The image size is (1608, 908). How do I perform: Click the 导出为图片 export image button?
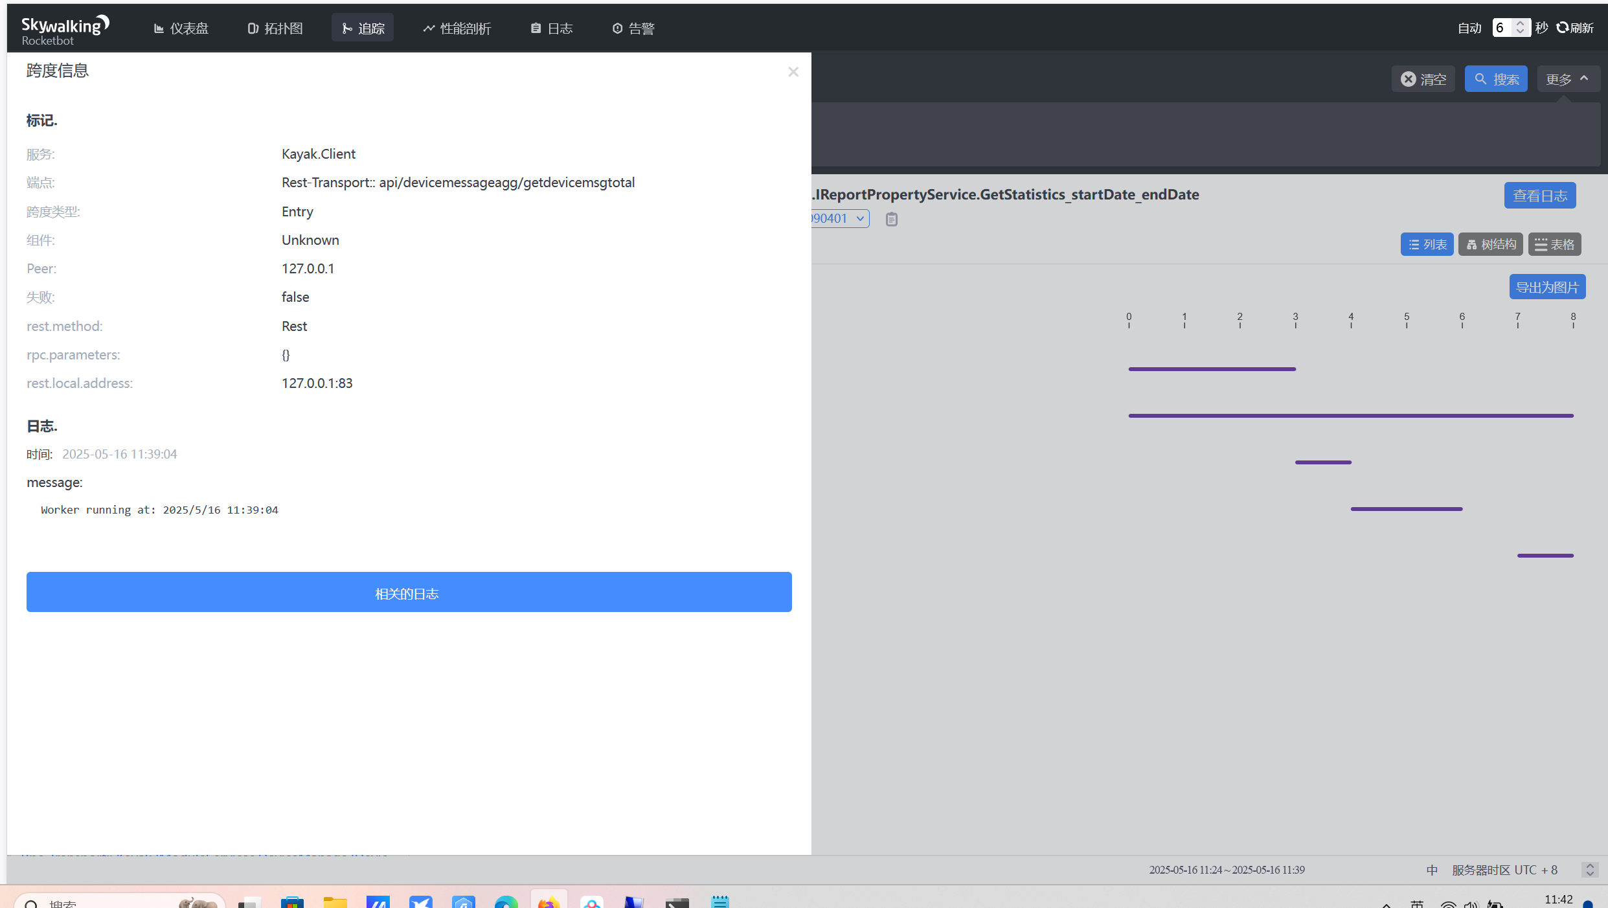click(x=1546, y=287)
